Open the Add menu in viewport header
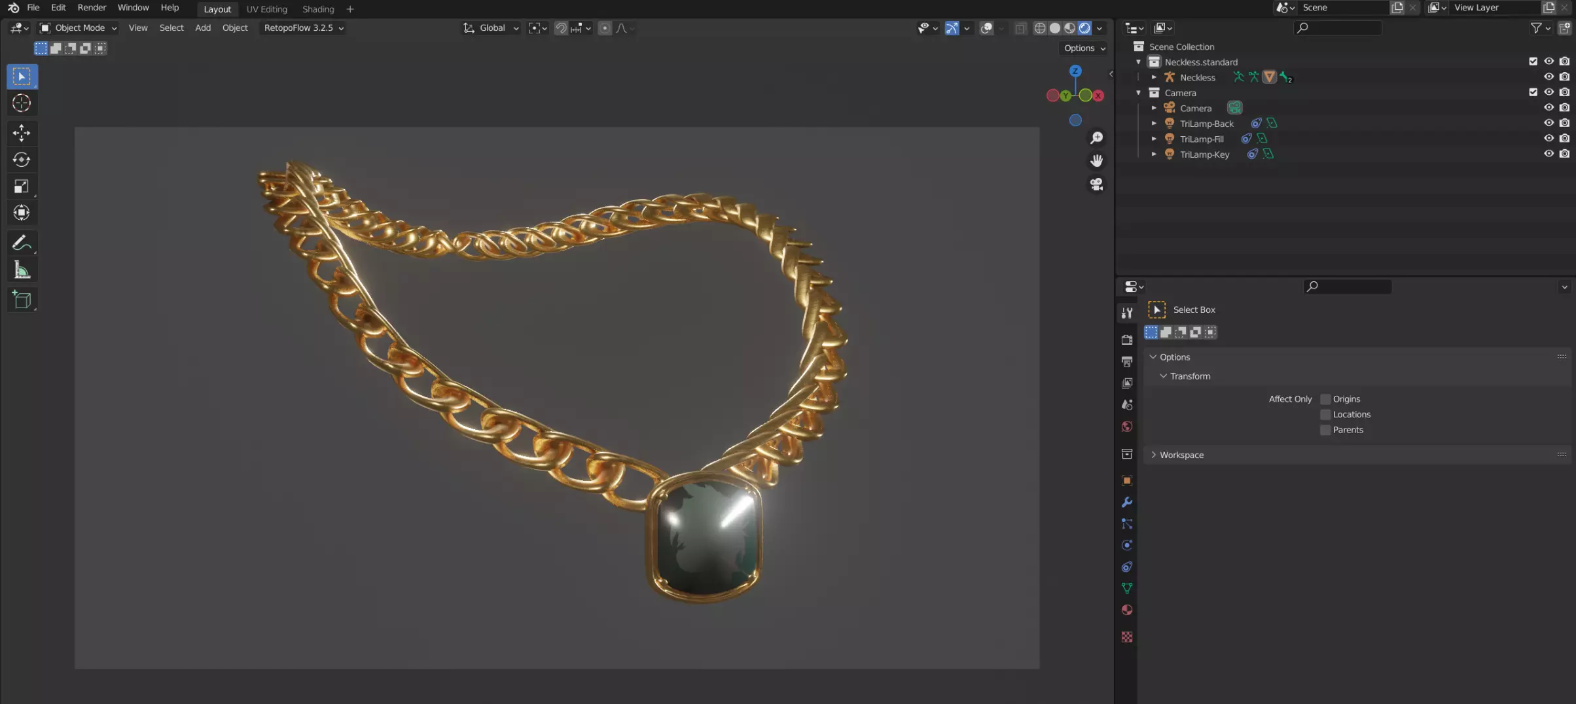1576x704 pixels. click(203, 28)
